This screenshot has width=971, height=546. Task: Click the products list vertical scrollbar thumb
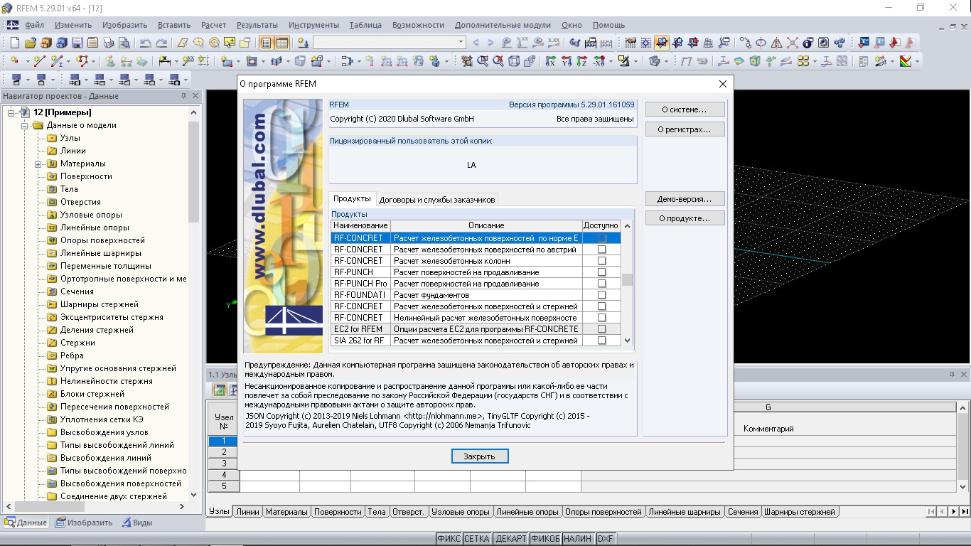(627, 279)
